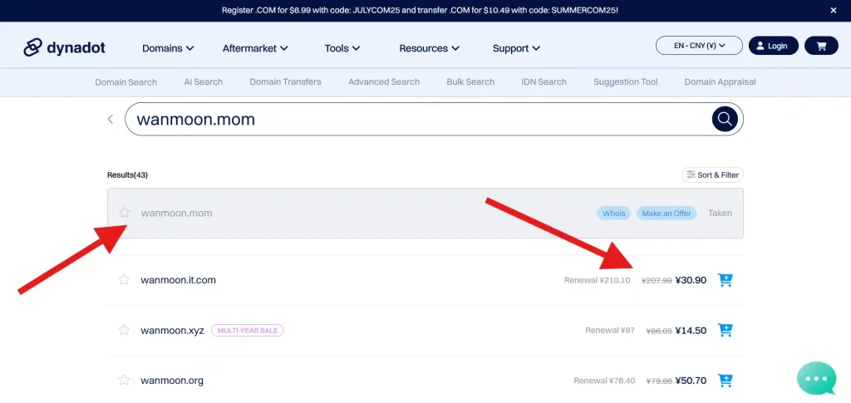851x403 pixels.
Task: Star the wanmoon.it.com result
Action: (125, 280)
